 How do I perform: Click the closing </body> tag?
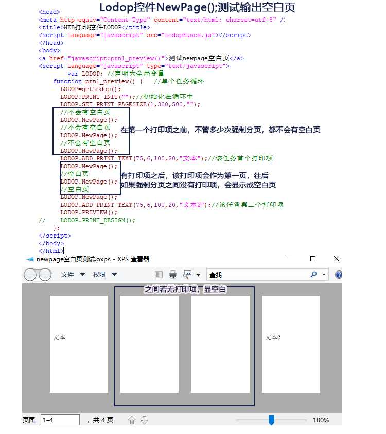pyautogui.click(x=51, y=243)
